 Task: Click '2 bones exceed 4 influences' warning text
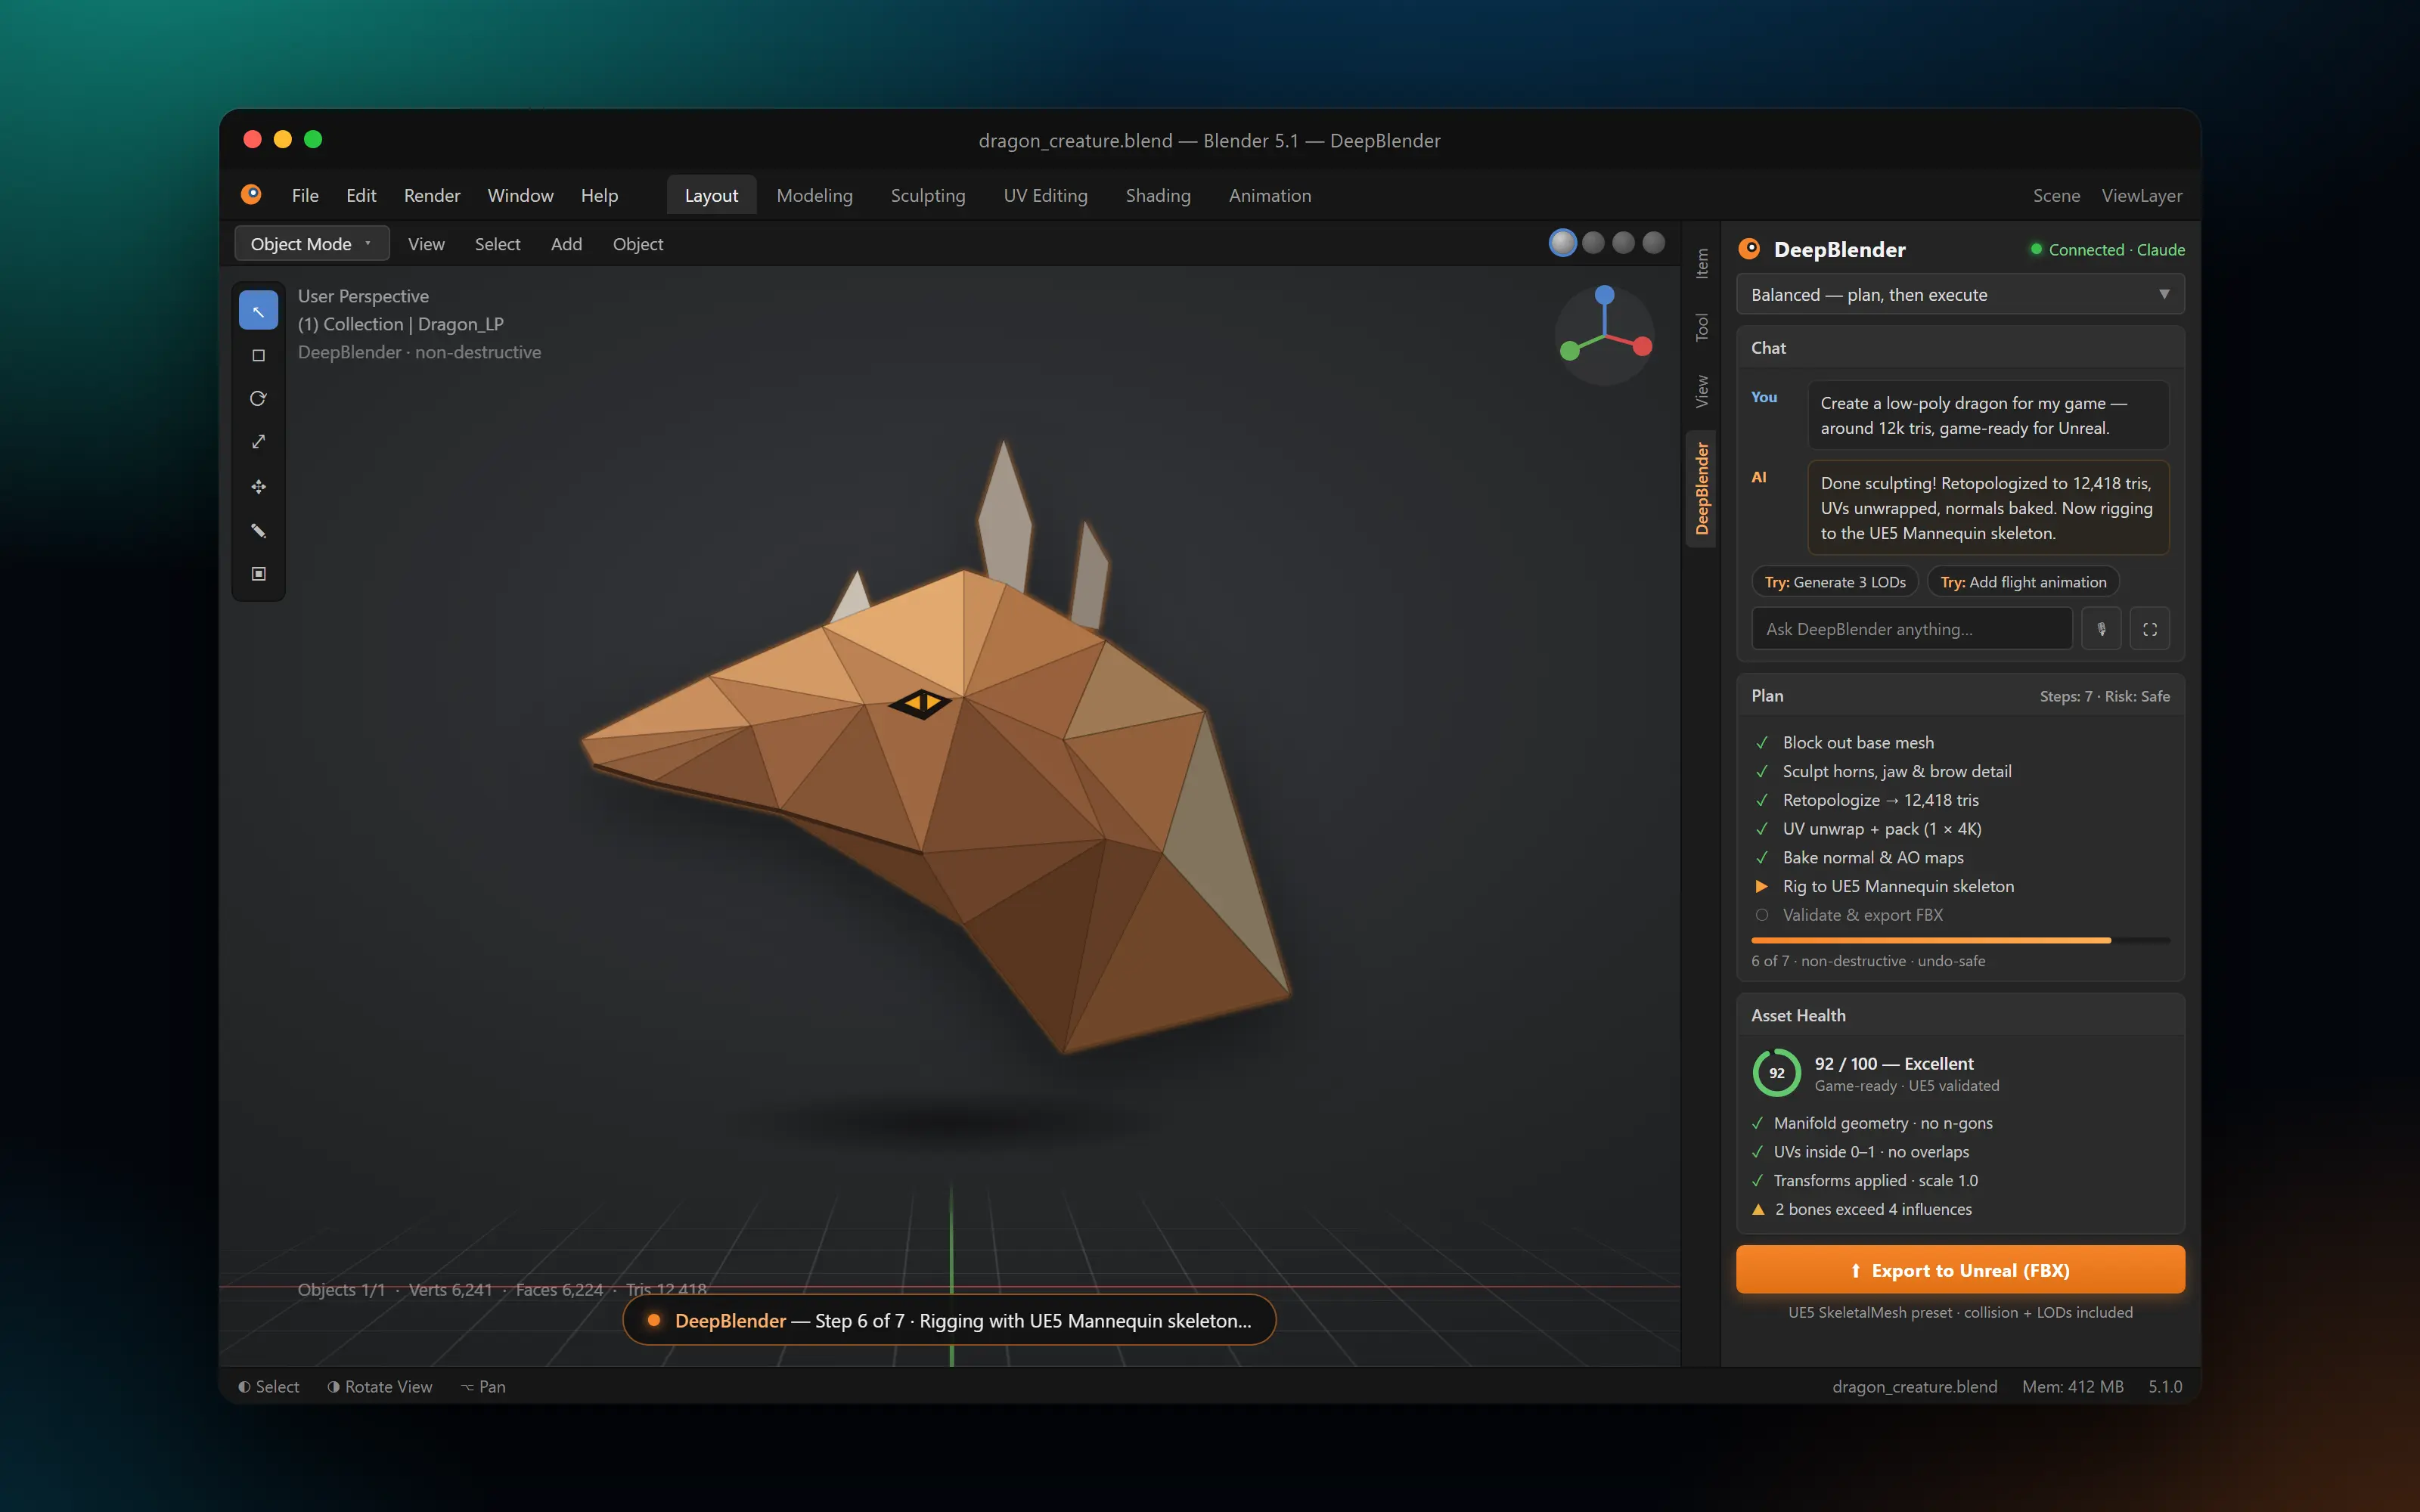tap(1873, 1209)
